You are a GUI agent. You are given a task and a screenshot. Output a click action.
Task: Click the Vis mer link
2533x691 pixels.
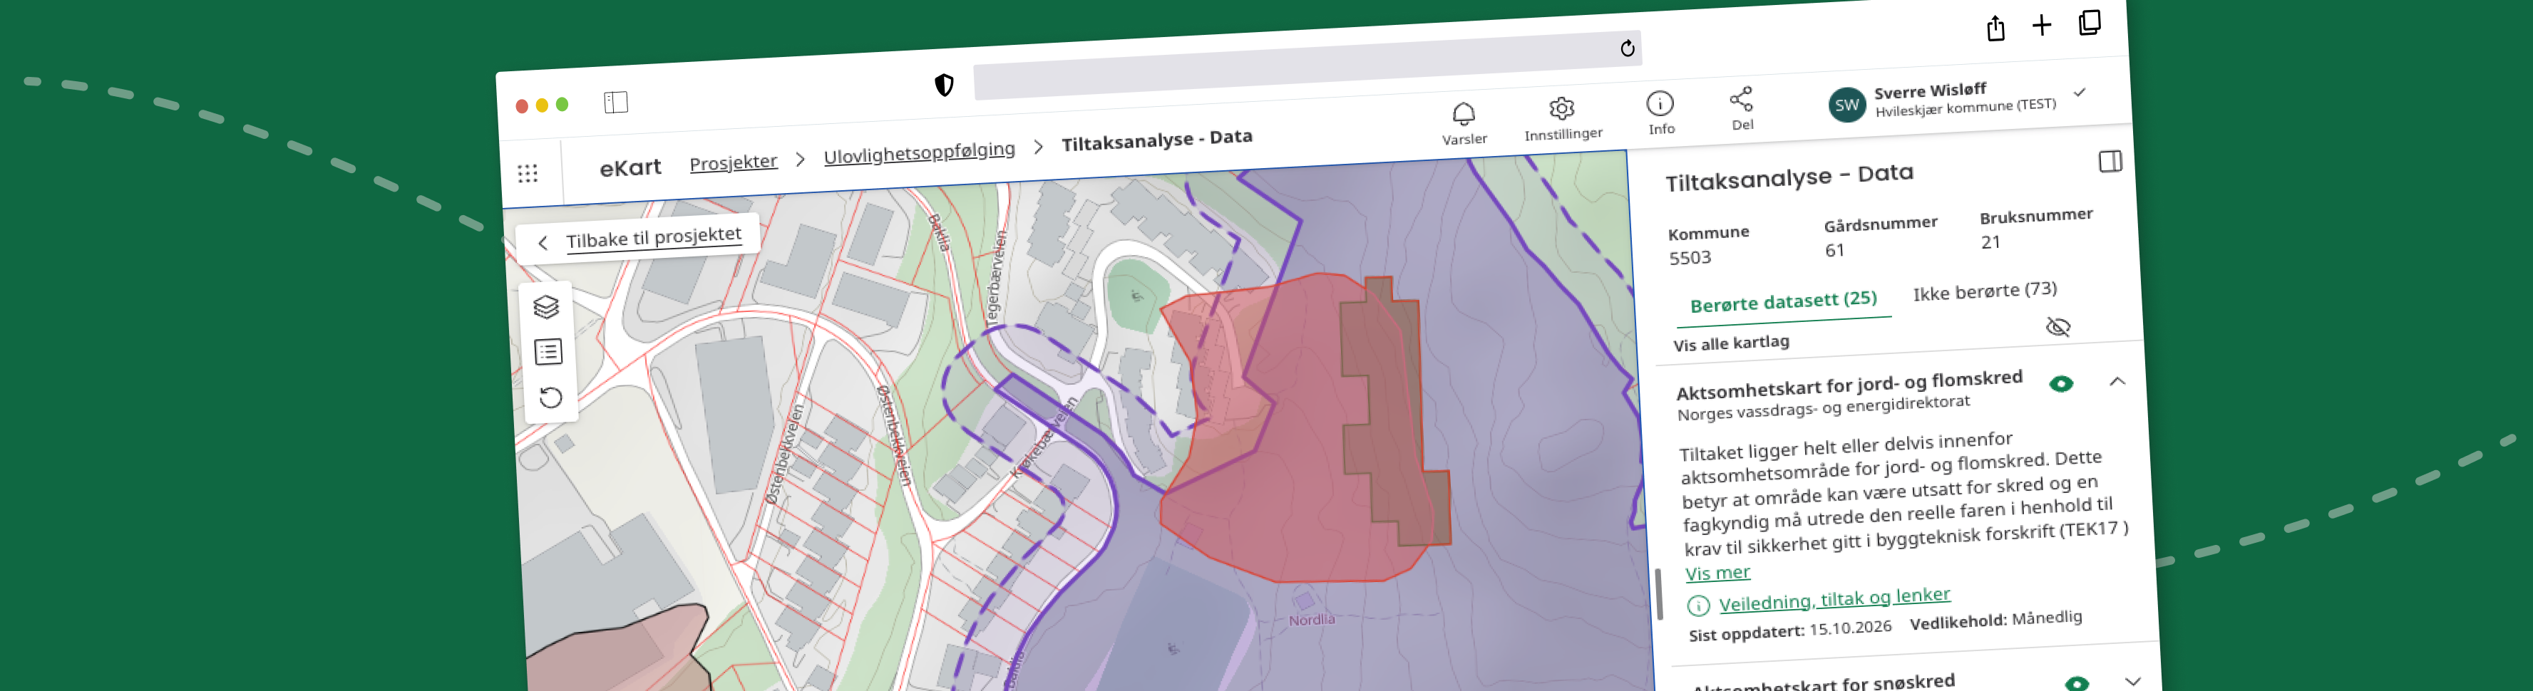1717,573
